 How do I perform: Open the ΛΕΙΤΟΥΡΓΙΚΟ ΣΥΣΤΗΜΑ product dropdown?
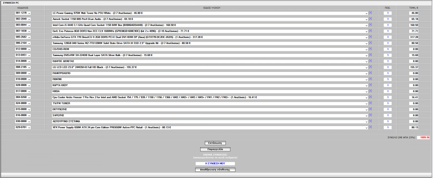pos(210,121)
